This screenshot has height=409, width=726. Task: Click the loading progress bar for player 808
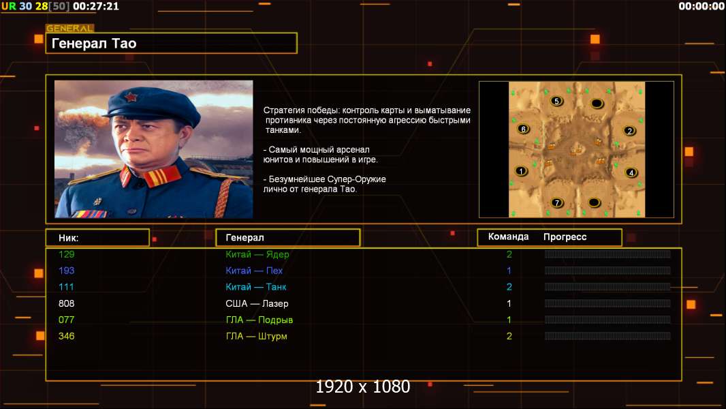[x=607, y=303]
